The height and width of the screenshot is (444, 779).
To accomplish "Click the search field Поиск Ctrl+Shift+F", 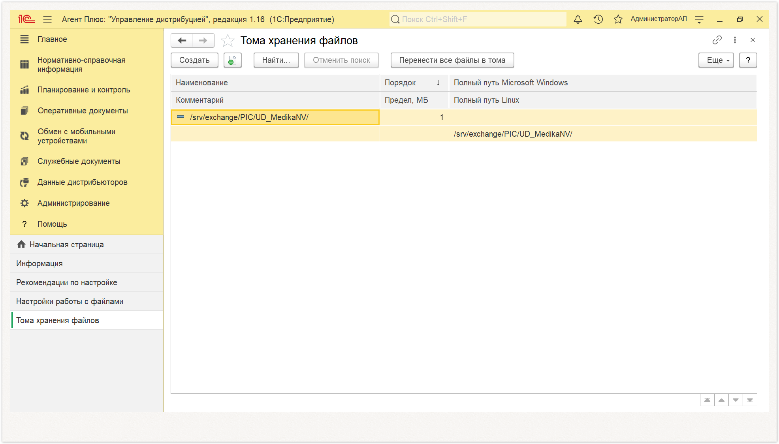I will pyautogui.click(x=478, y=19).
